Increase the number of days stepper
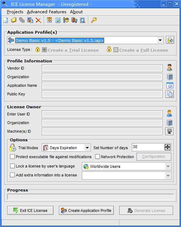Screen dimensions: 181x227 tap(167, 146)
